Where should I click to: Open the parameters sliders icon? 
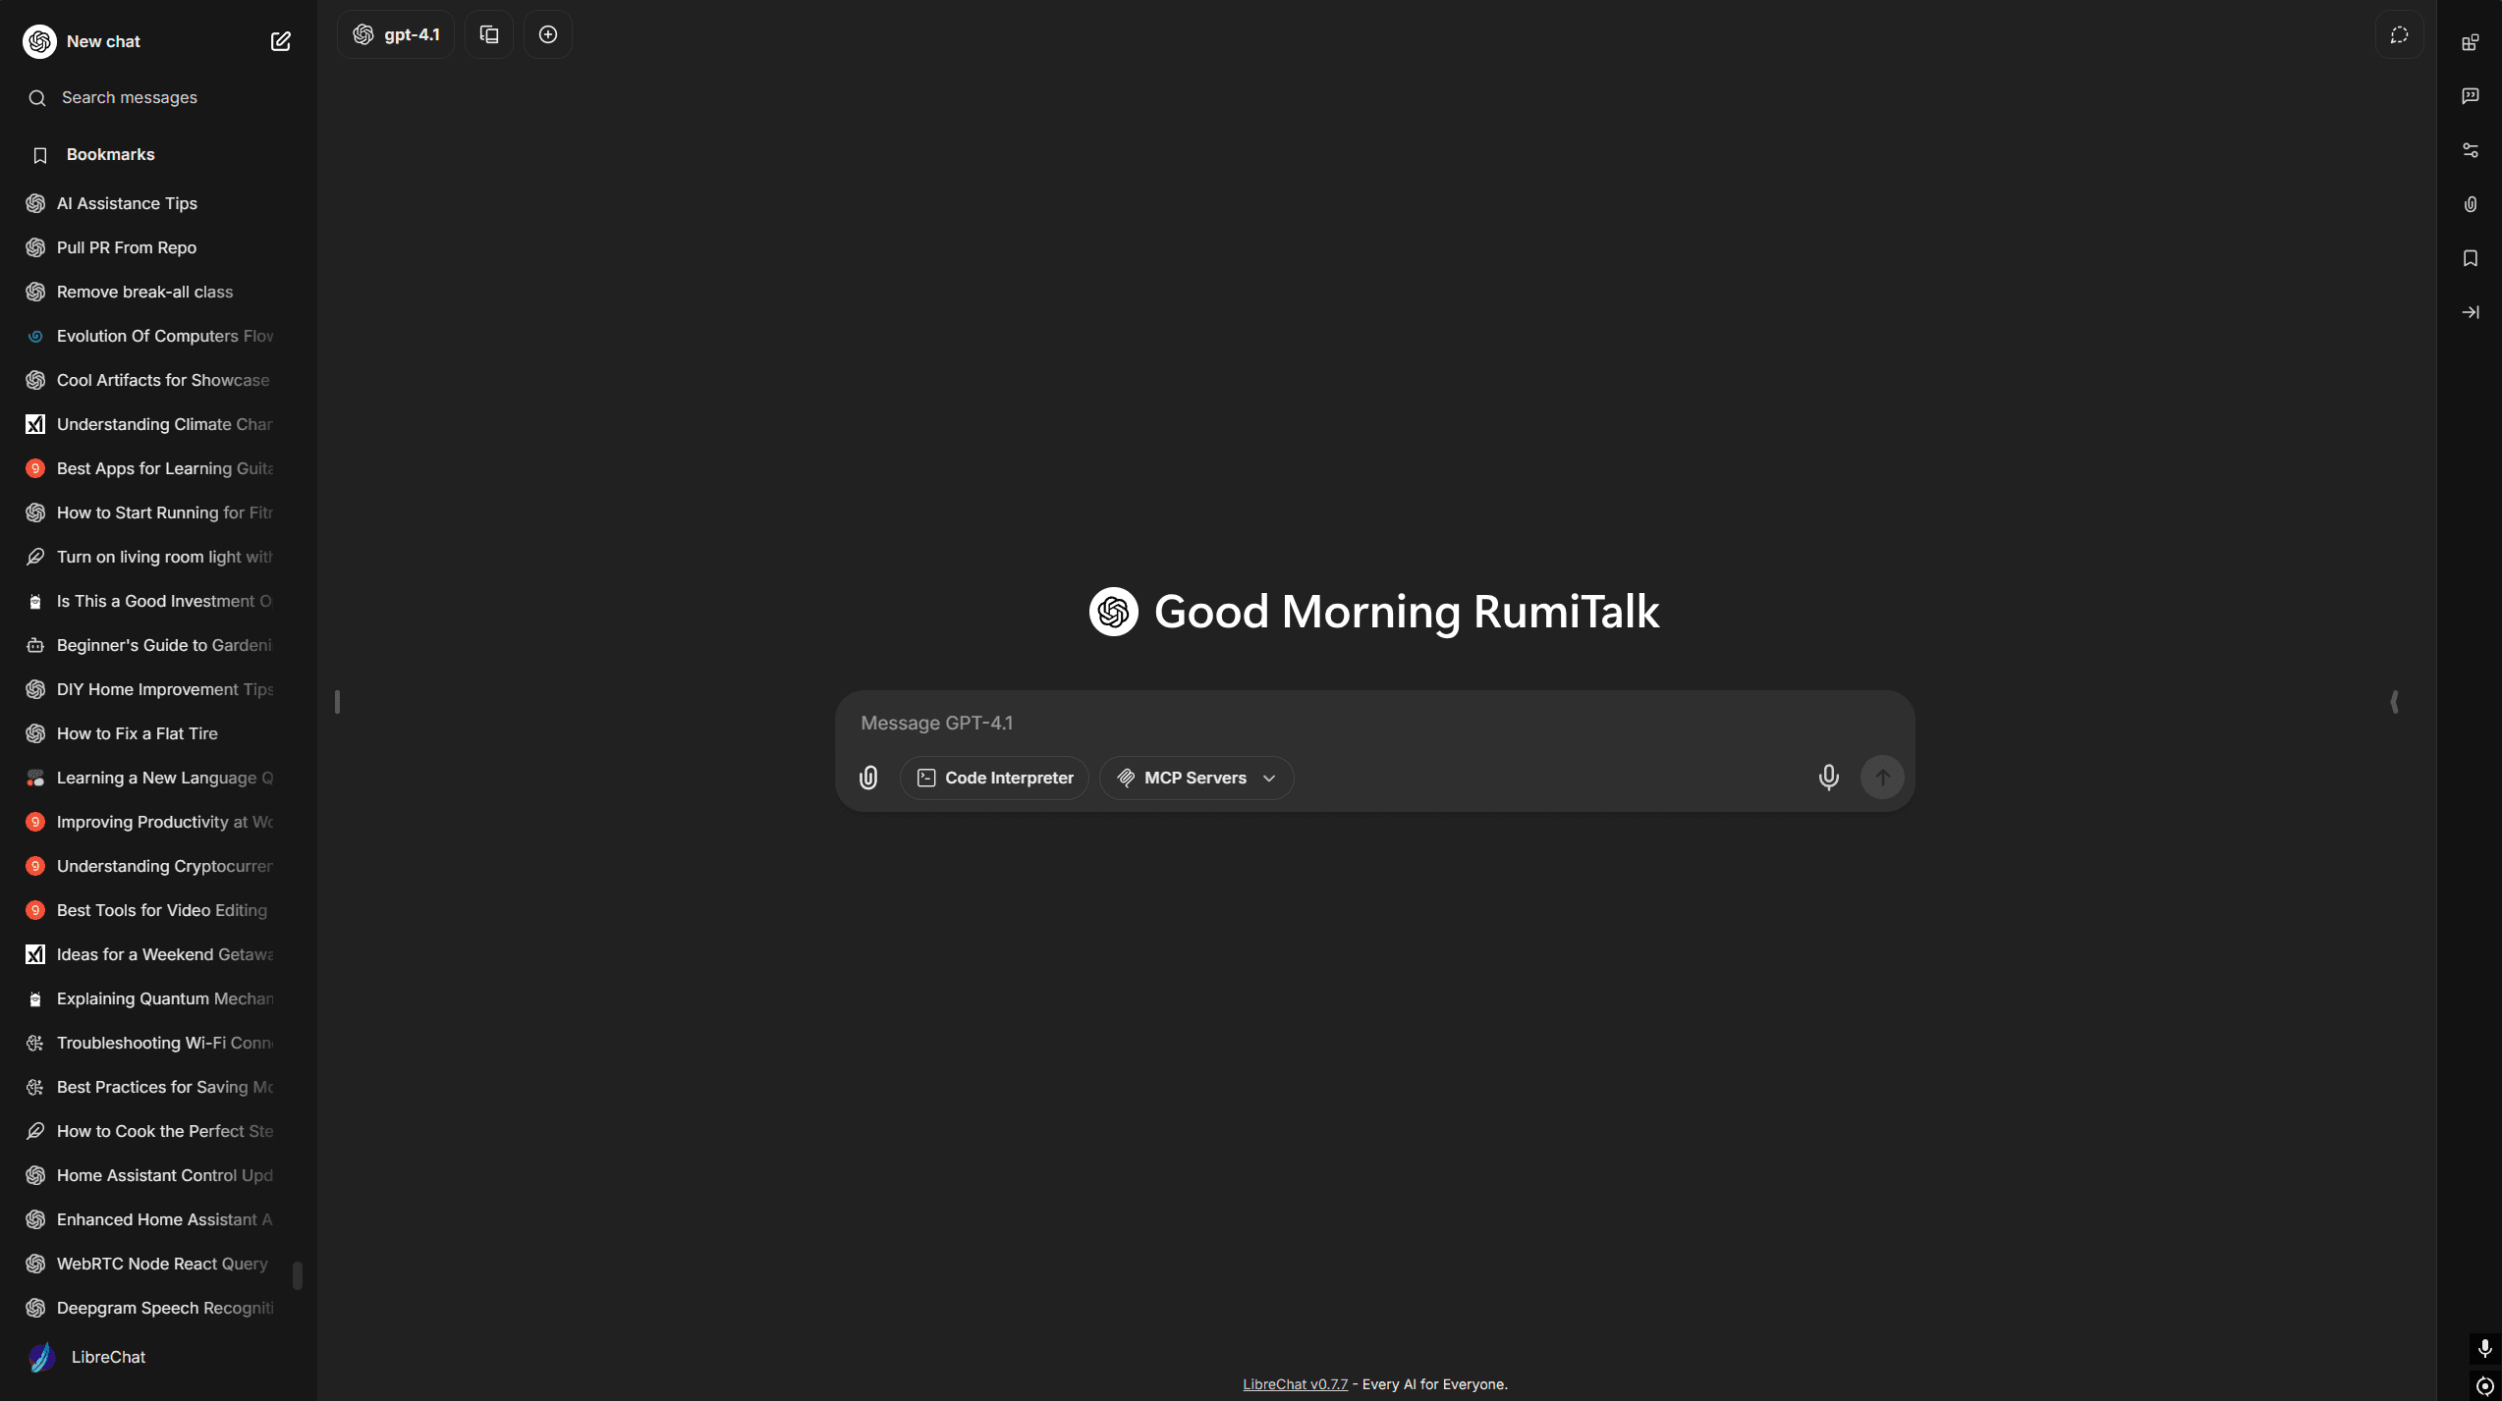(2470, 150)
